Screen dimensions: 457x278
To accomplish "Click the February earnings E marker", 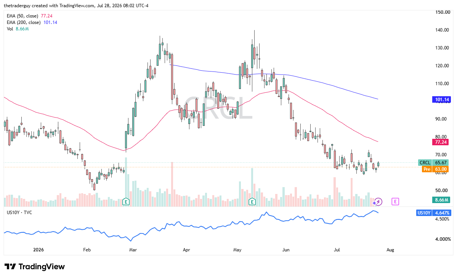I will [126, 202].
